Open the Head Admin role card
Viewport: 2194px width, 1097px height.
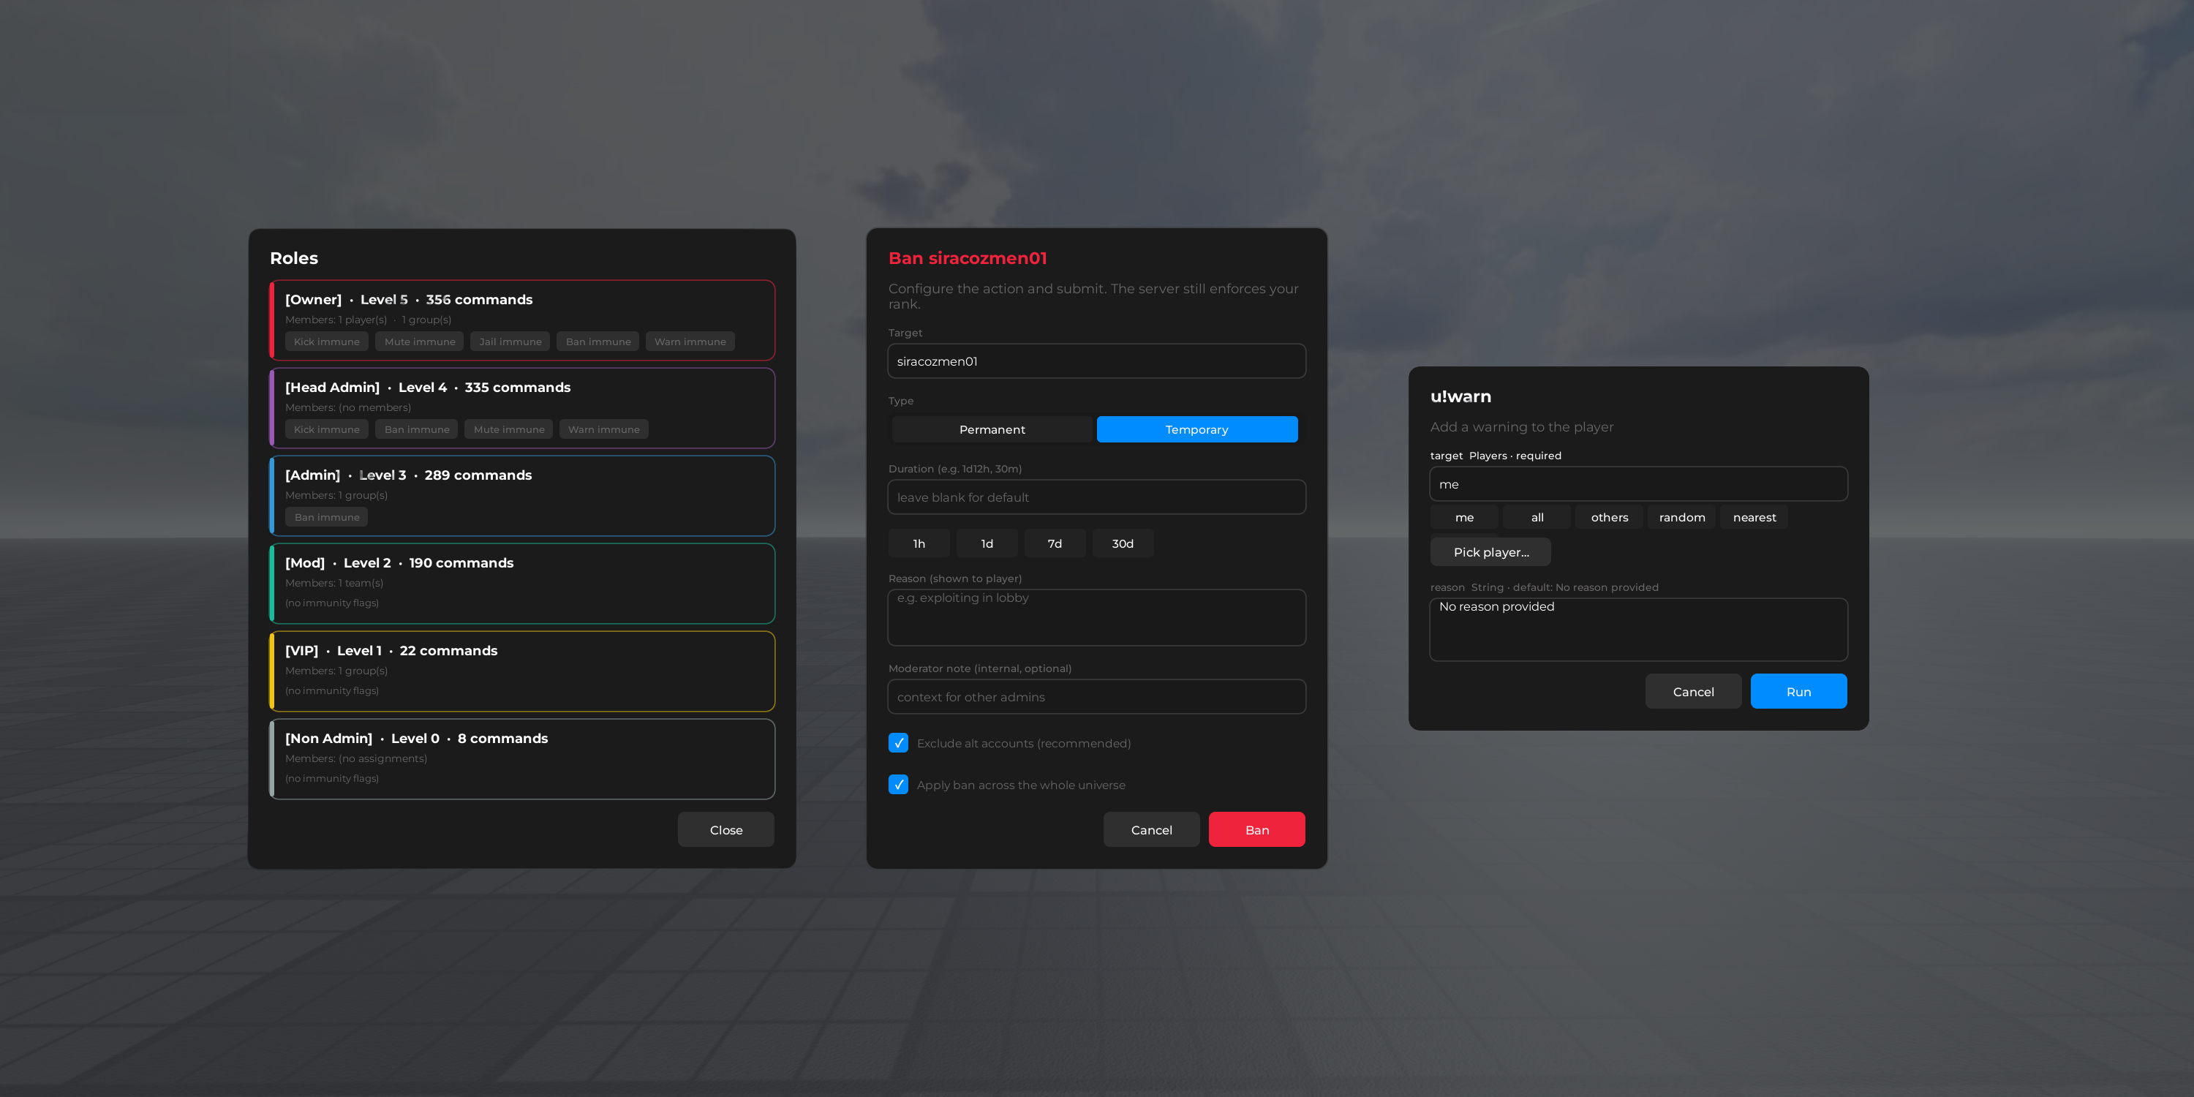pos(522,408)
